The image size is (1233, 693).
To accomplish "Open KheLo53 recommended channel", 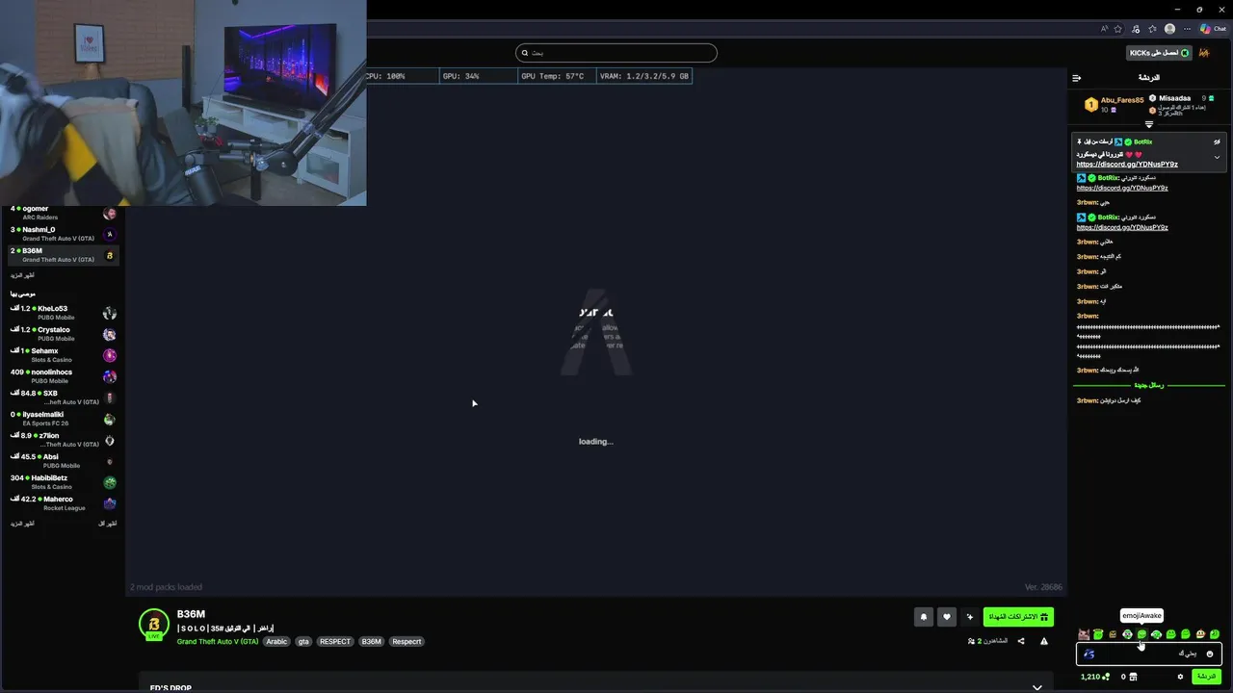I will 63,313.
